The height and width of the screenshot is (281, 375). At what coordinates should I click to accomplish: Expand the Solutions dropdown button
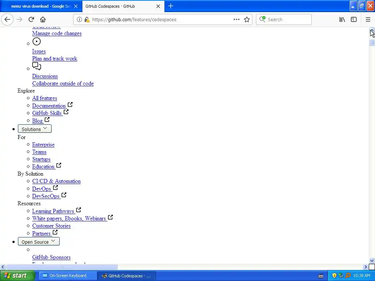(x=35, y=129)
